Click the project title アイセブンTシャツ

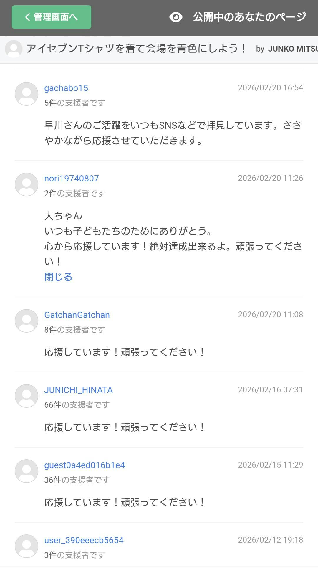coord(136,49)
